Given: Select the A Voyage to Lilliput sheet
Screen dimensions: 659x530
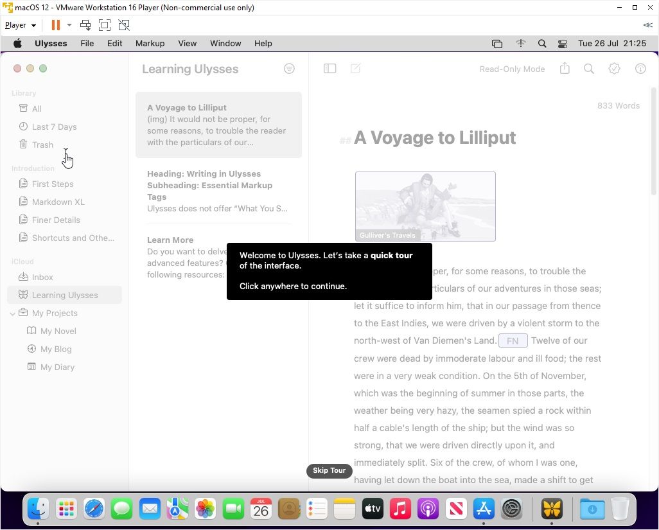Looking at the screenshot, I should coord(218,125).
